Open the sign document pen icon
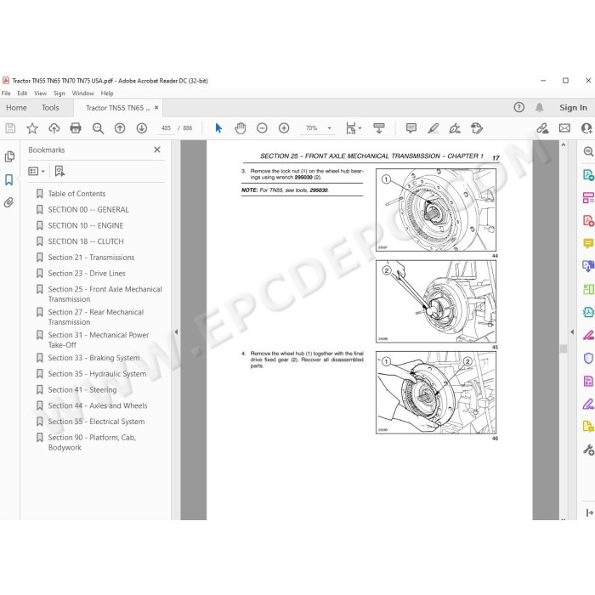The image size is (595, 595). click(455, 128)
